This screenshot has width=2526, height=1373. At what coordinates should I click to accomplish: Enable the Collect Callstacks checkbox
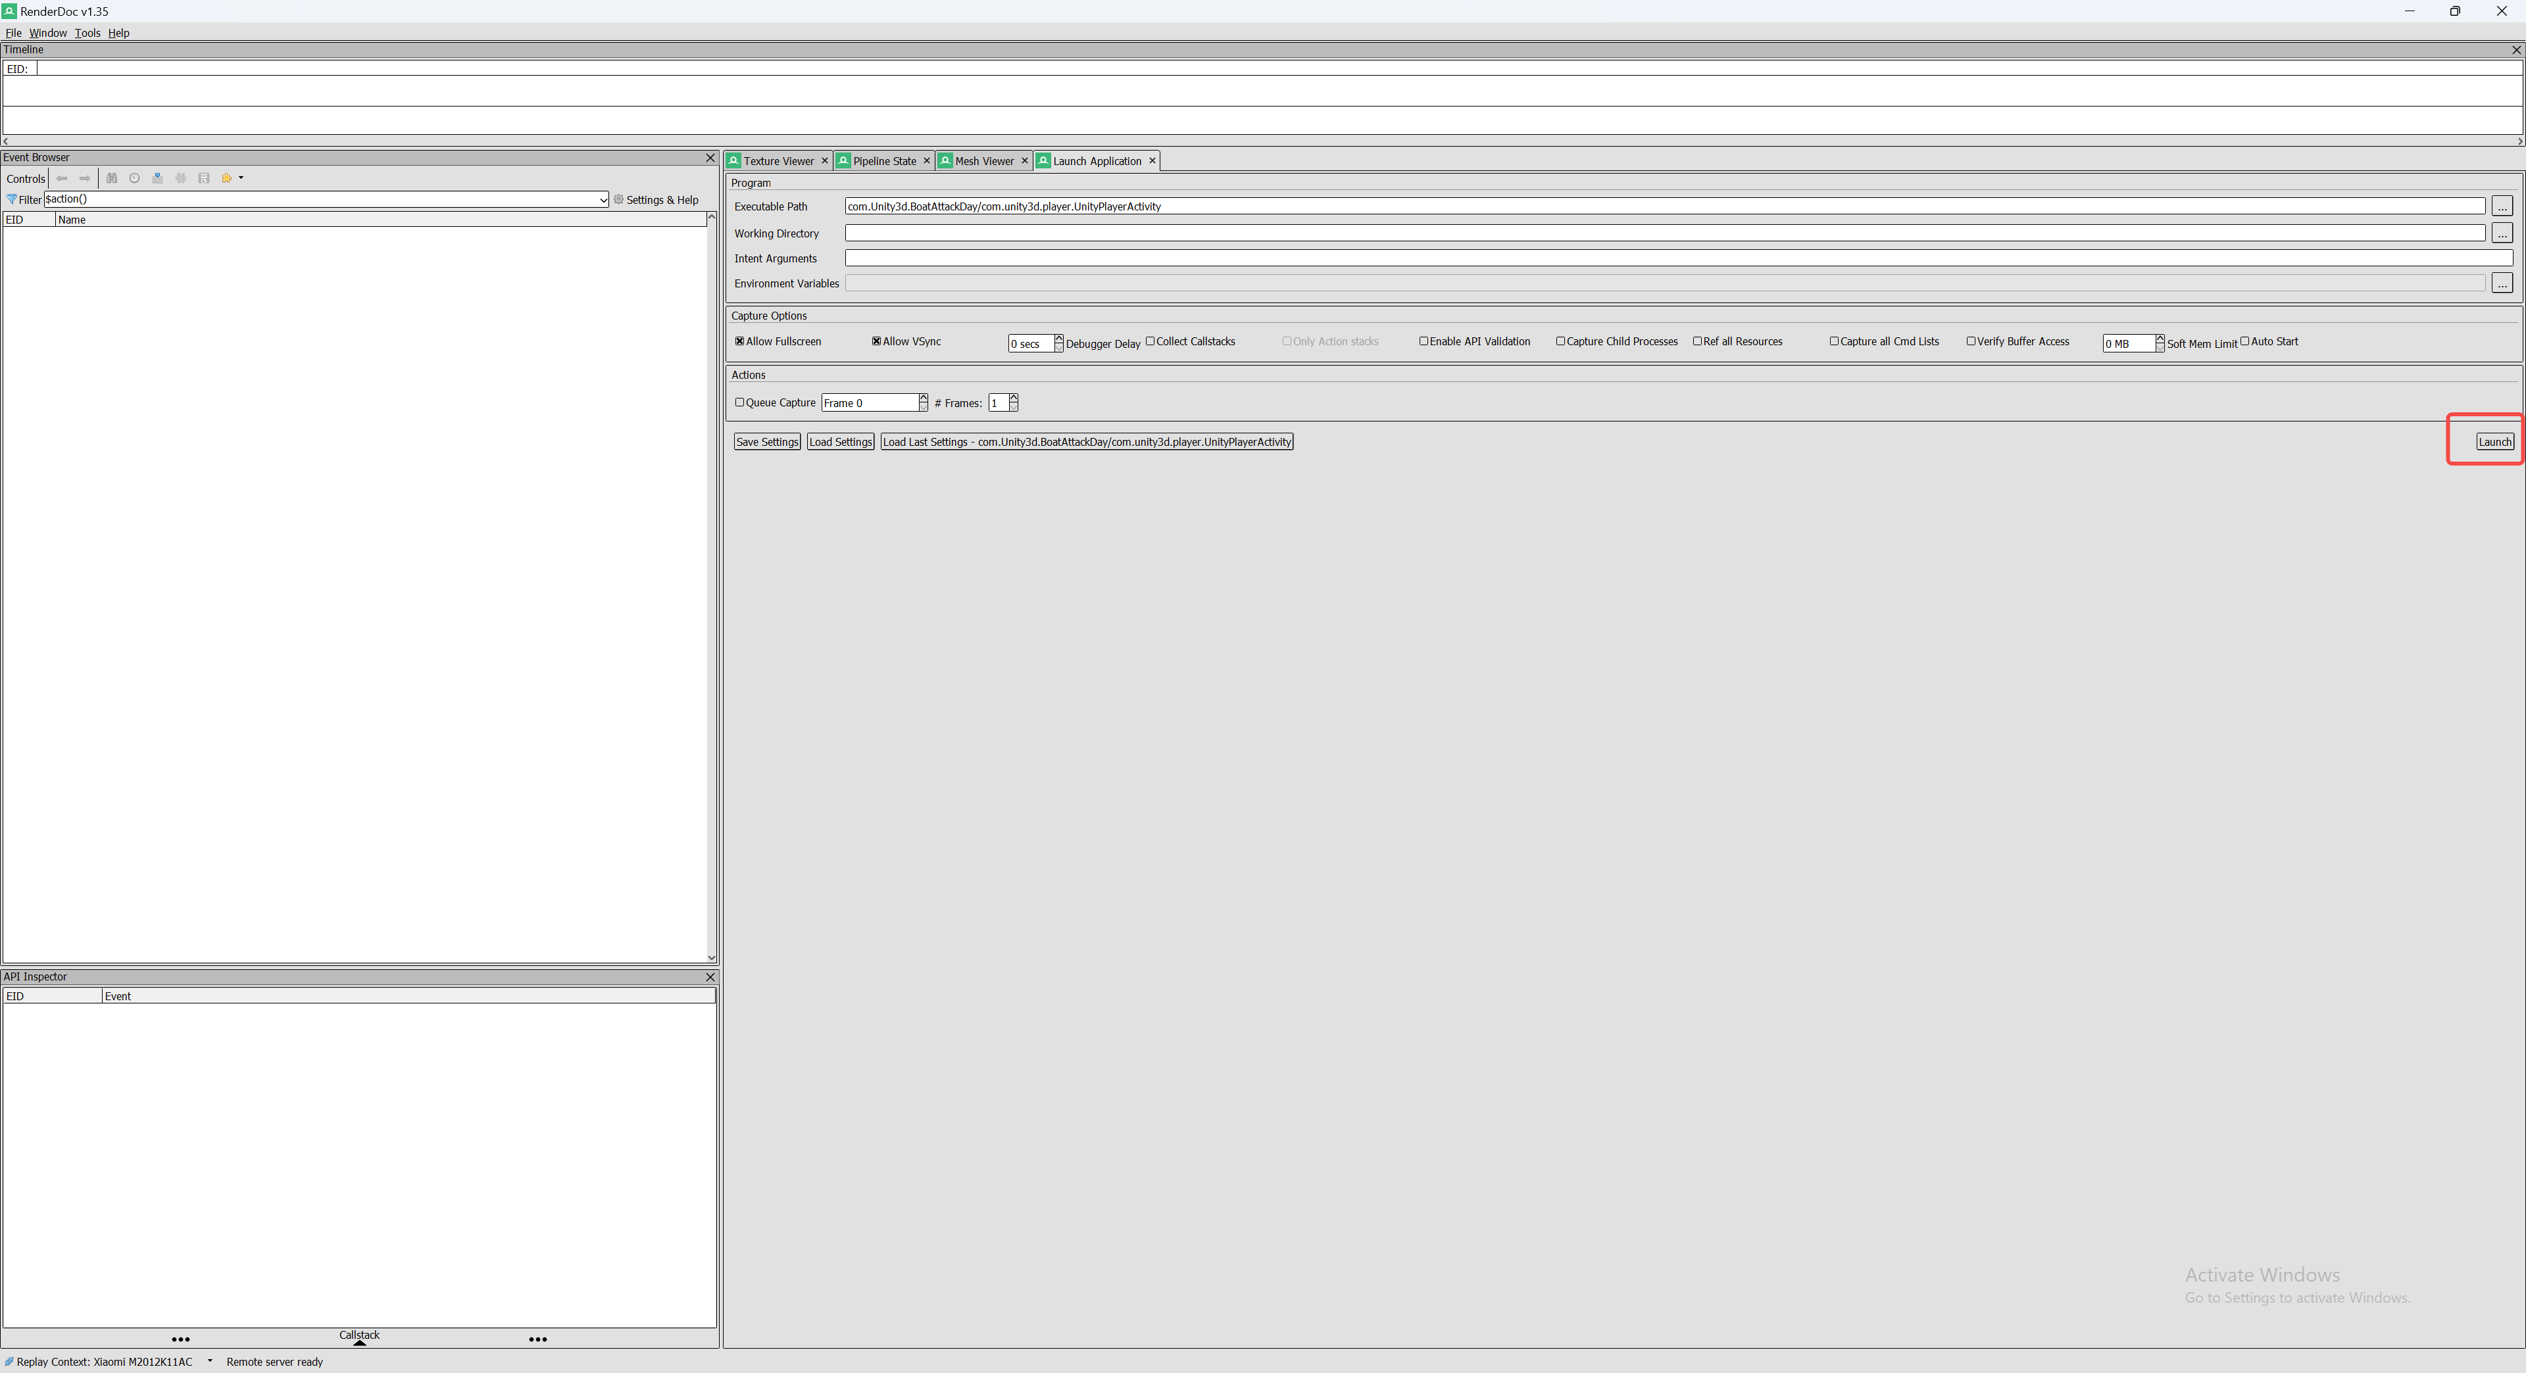(1151, 342)
